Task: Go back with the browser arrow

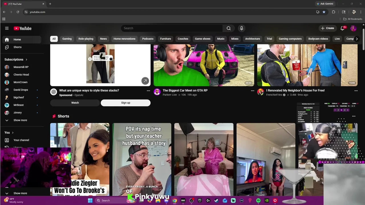Action: [4, 12]
